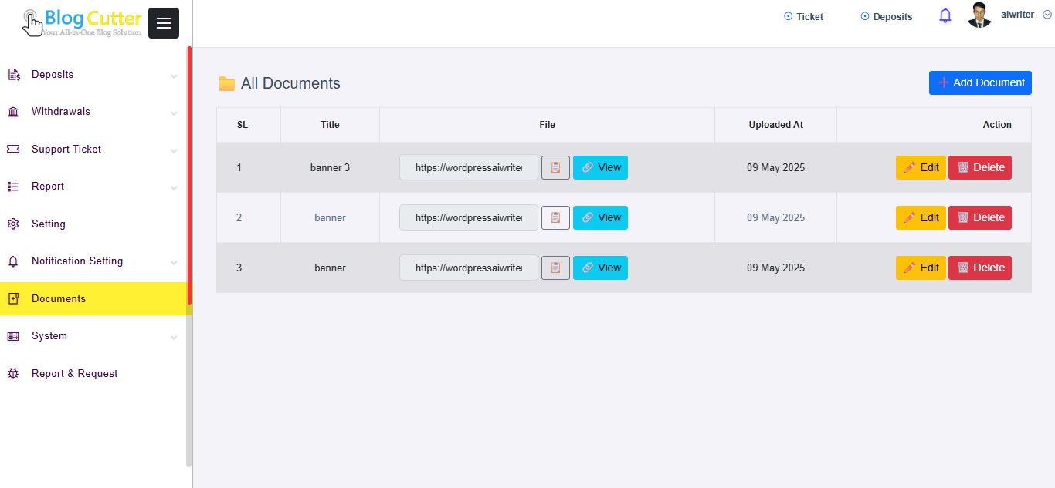Click the banner 3 file URL field

[468, 167]
